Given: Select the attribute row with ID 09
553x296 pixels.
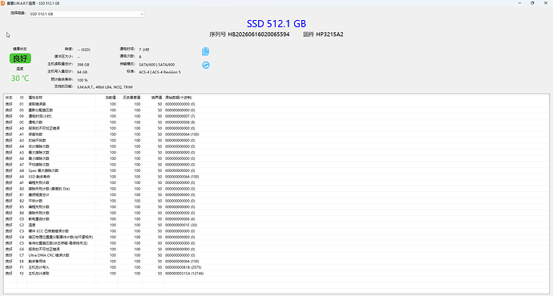Looking at the screenshot, I should [x=276, y=116].
